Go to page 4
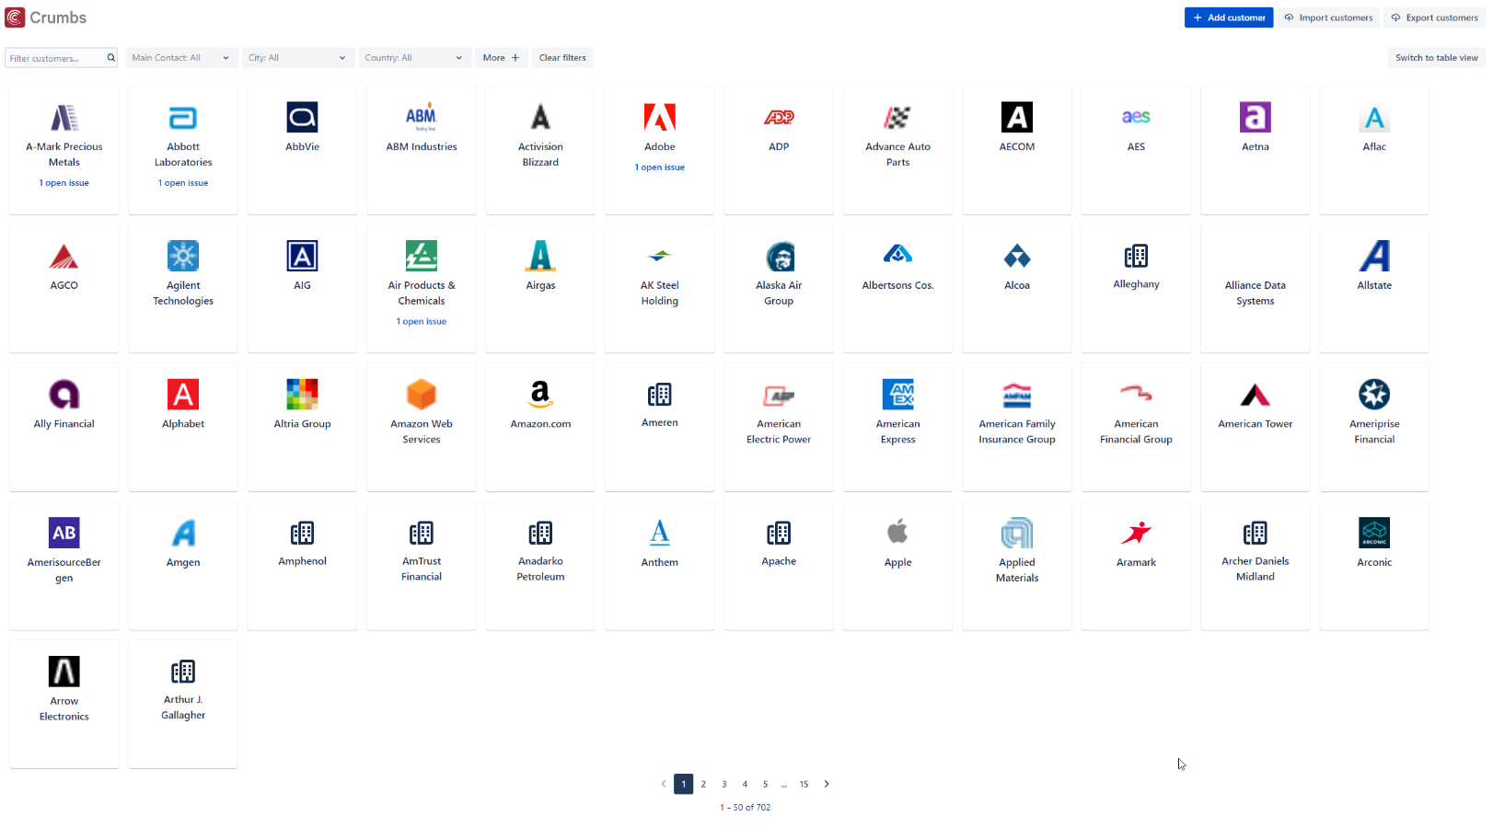 (745, 784)
